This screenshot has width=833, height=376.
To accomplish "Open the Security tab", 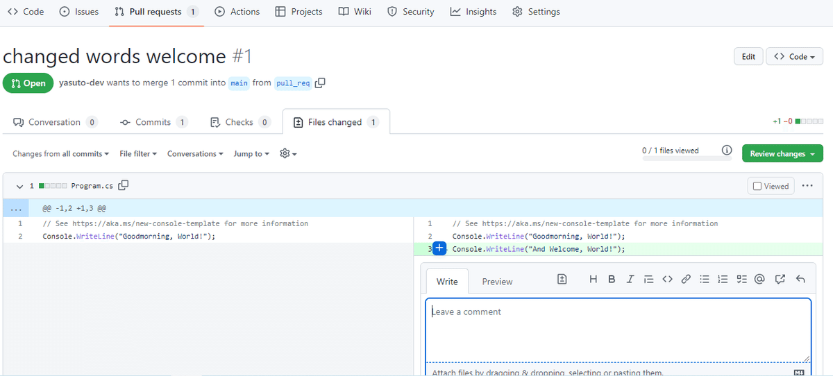I will (x=411, y=12).
